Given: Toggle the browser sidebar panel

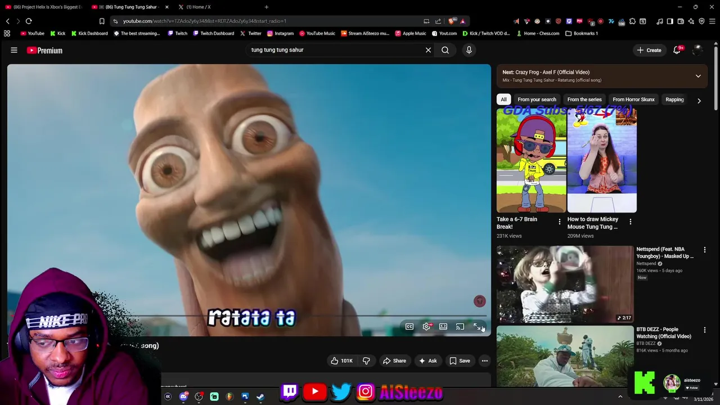Looking at the screenshot, I should pyautogui.click(x=670, y=21).
